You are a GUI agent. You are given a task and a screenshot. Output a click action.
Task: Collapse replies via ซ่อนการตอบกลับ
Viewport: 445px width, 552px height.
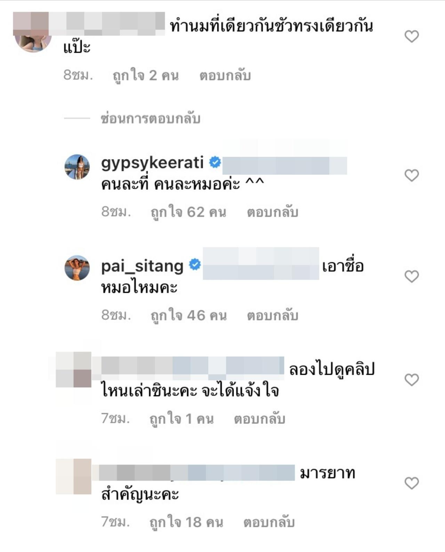(x=151, y=118)
